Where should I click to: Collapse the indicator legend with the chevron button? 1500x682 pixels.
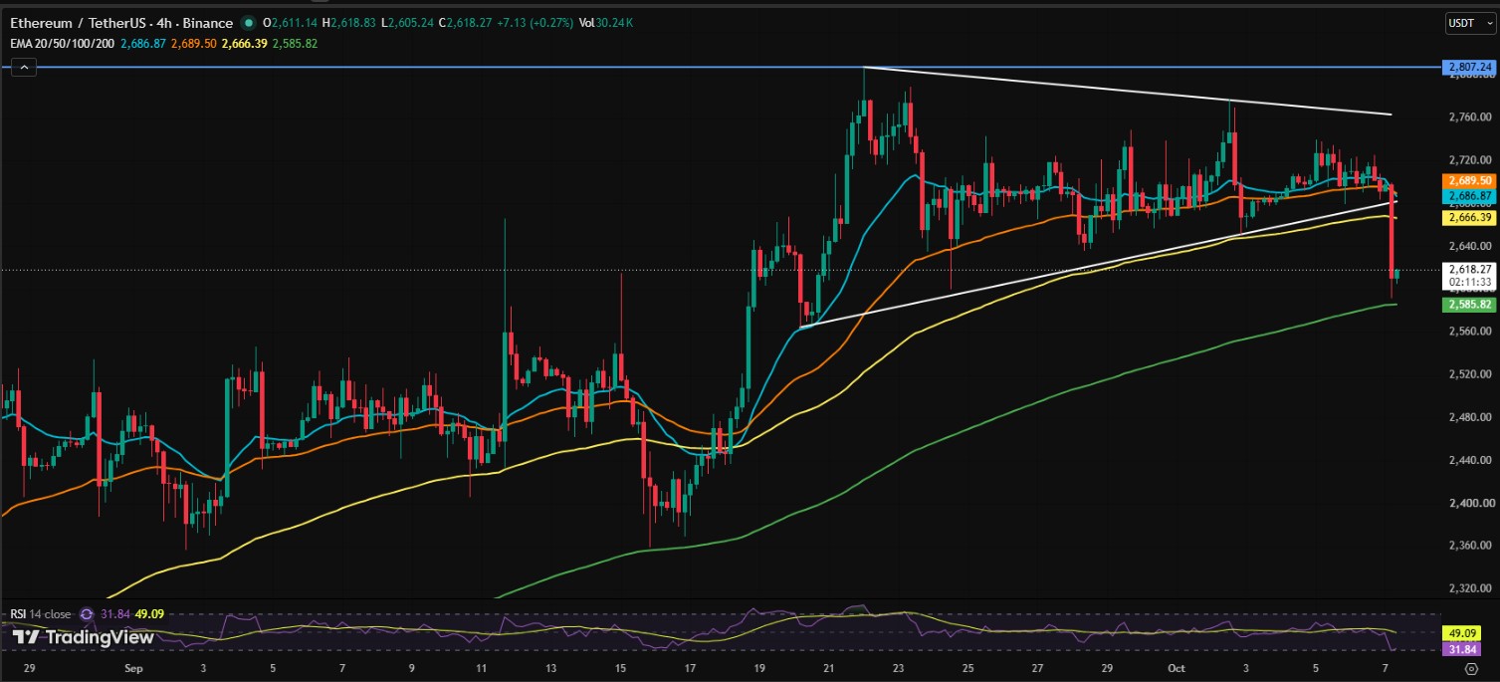pos(25,68)
